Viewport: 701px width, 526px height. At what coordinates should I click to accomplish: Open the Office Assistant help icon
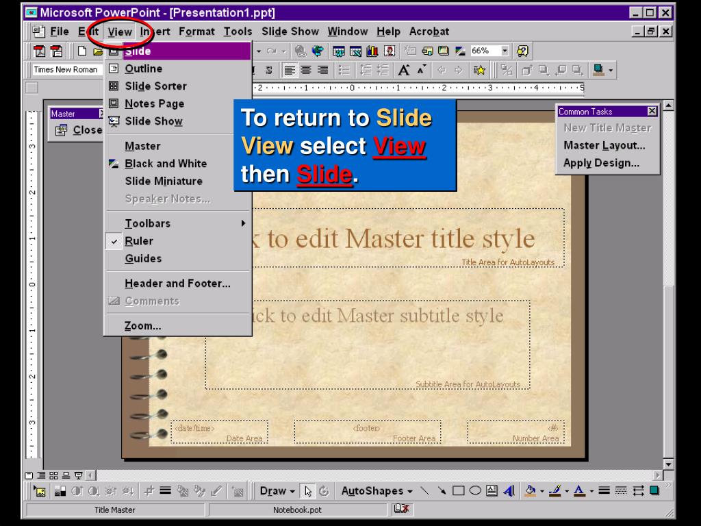522,51
